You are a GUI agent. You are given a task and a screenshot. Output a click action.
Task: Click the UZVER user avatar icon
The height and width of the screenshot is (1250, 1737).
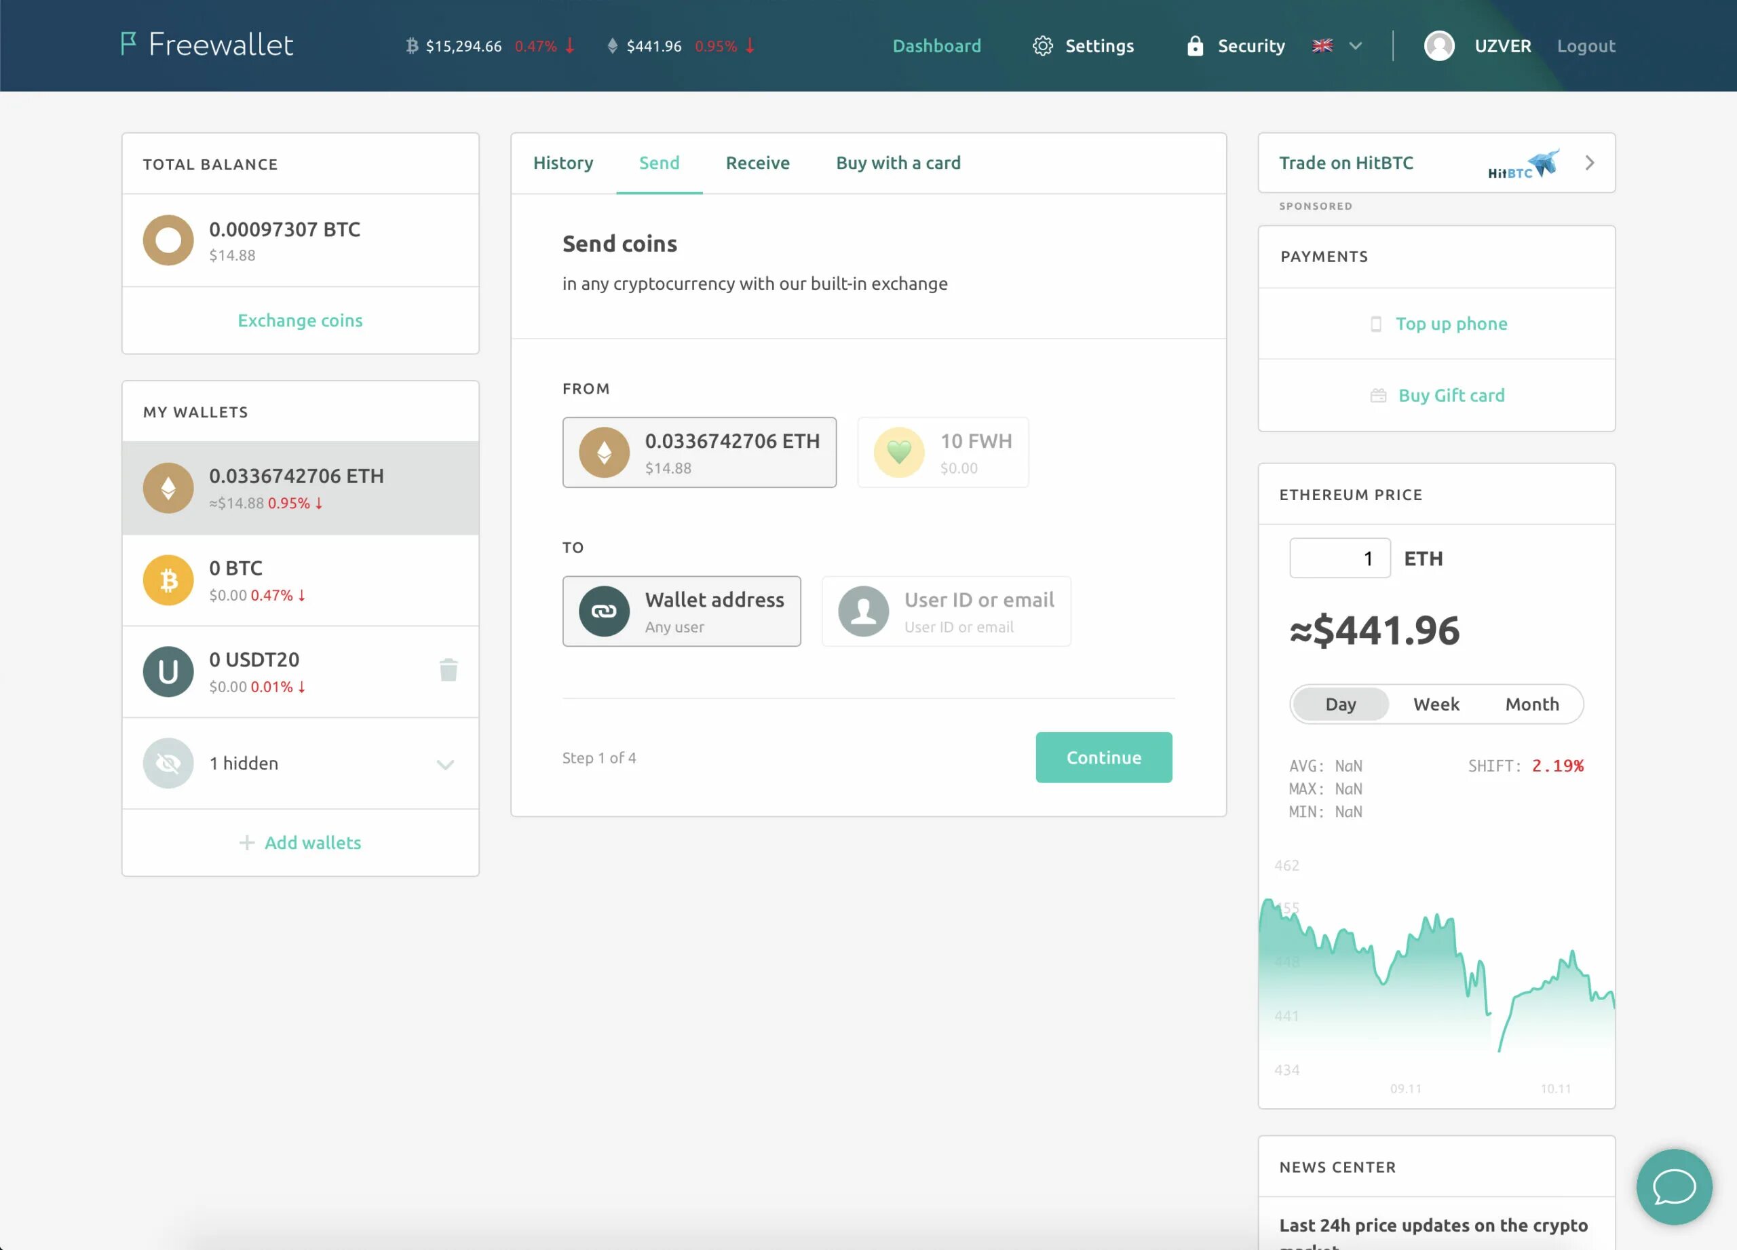(1438, 46)
